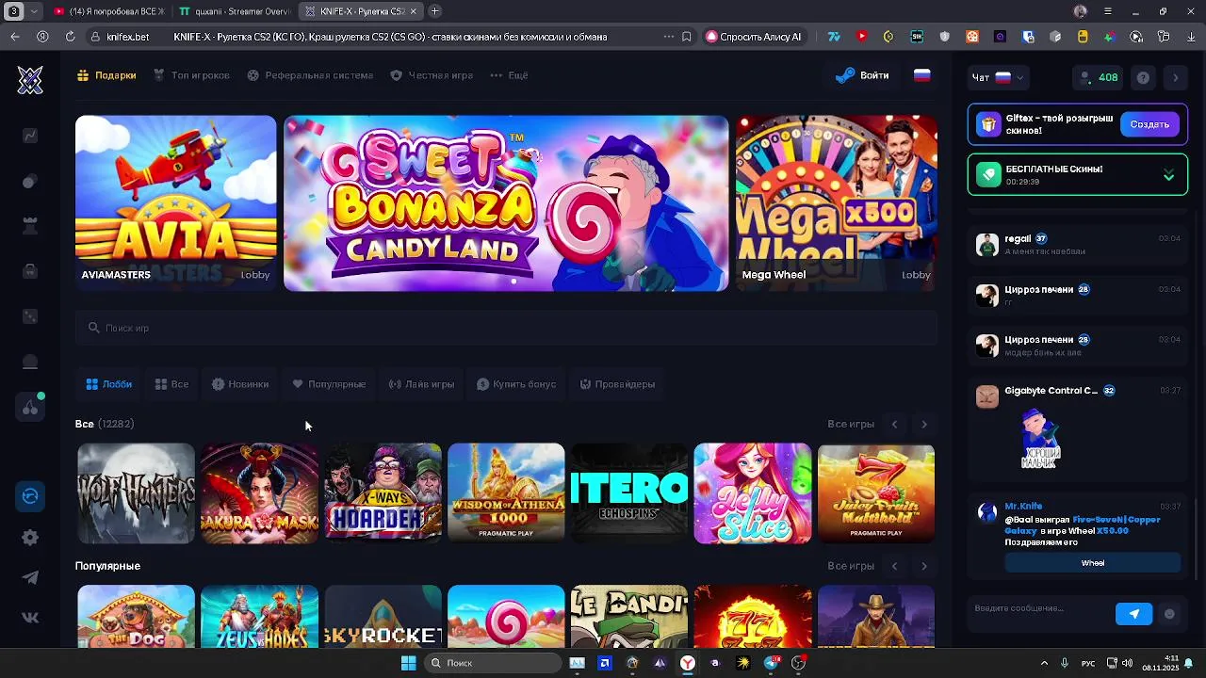The image size is (1206, 678).
Task: Click regall username in chat
Action: (x=1018, y=239)
